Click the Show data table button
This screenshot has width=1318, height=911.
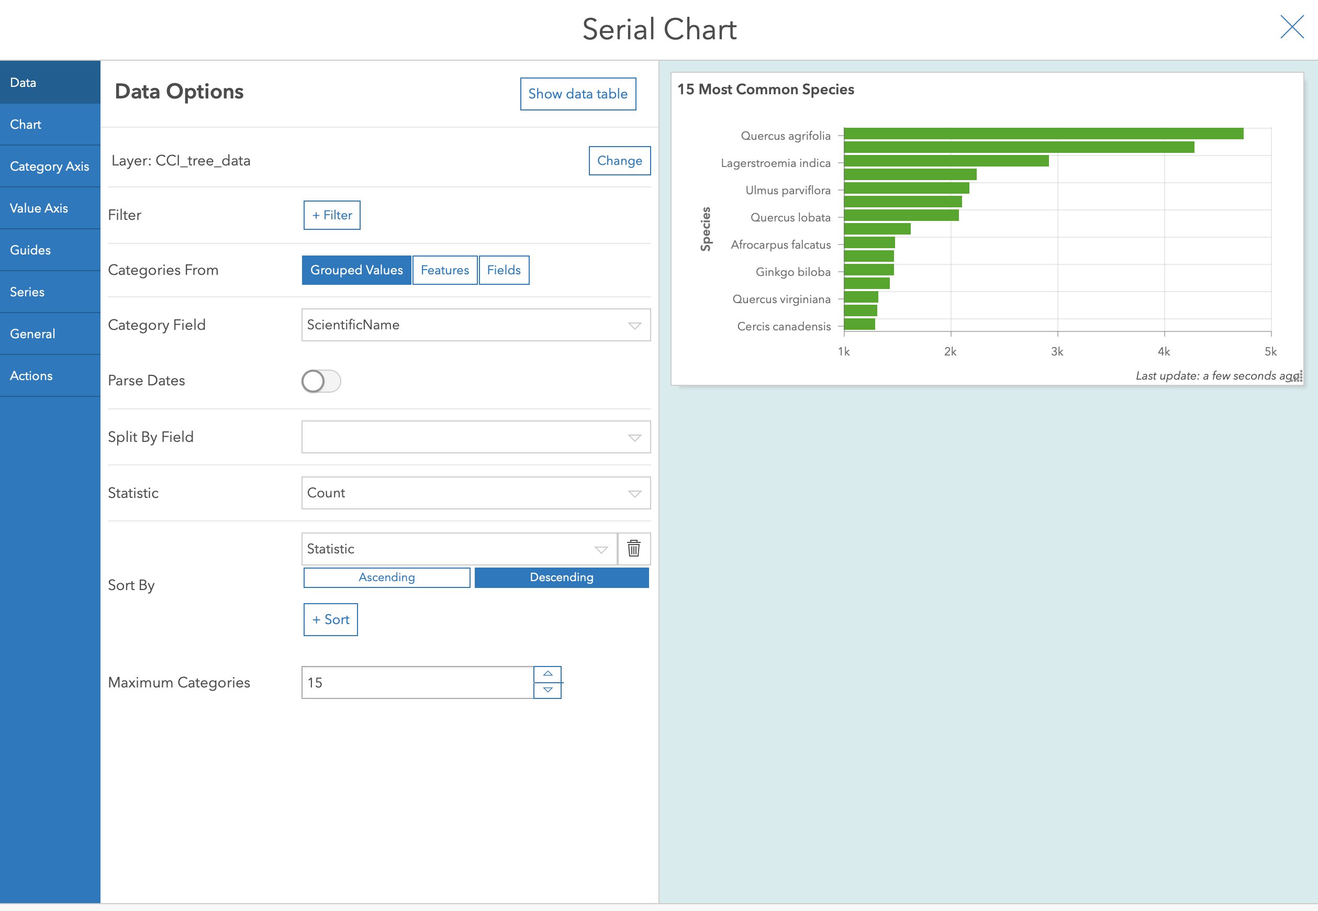click(577, 94)
